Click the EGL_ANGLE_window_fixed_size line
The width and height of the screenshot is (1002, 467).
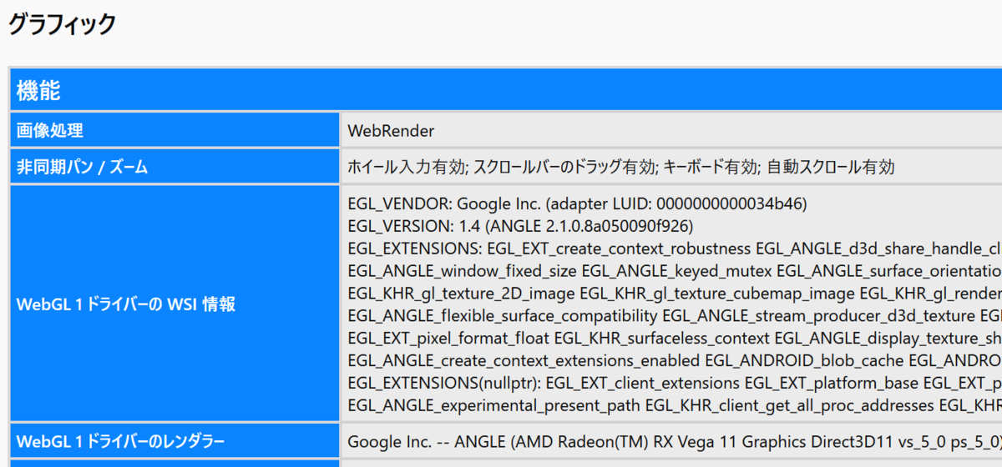point(675,271)
